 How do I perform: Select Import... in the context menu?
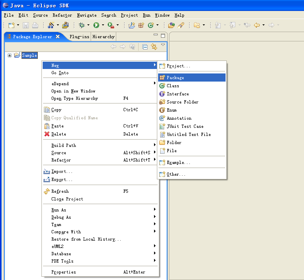pos(100,171)
